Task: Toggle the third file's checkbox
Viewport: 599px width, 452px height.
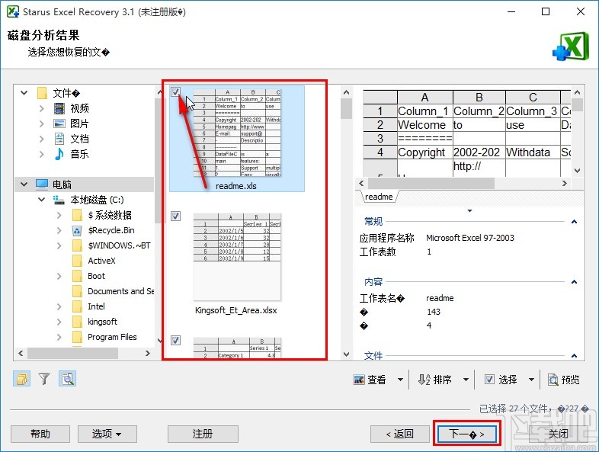Action: pos(175,340)
